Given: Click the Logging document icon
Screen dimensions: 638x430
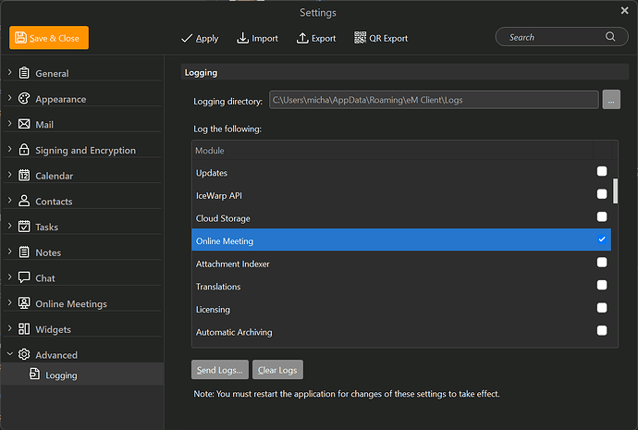Looking at the screenshot, I should coord(34,374).
